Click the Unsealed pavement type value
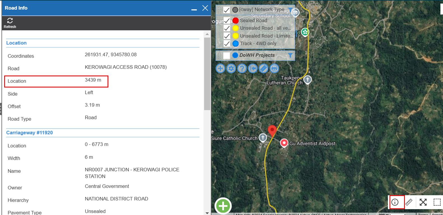 click(95, 211)
